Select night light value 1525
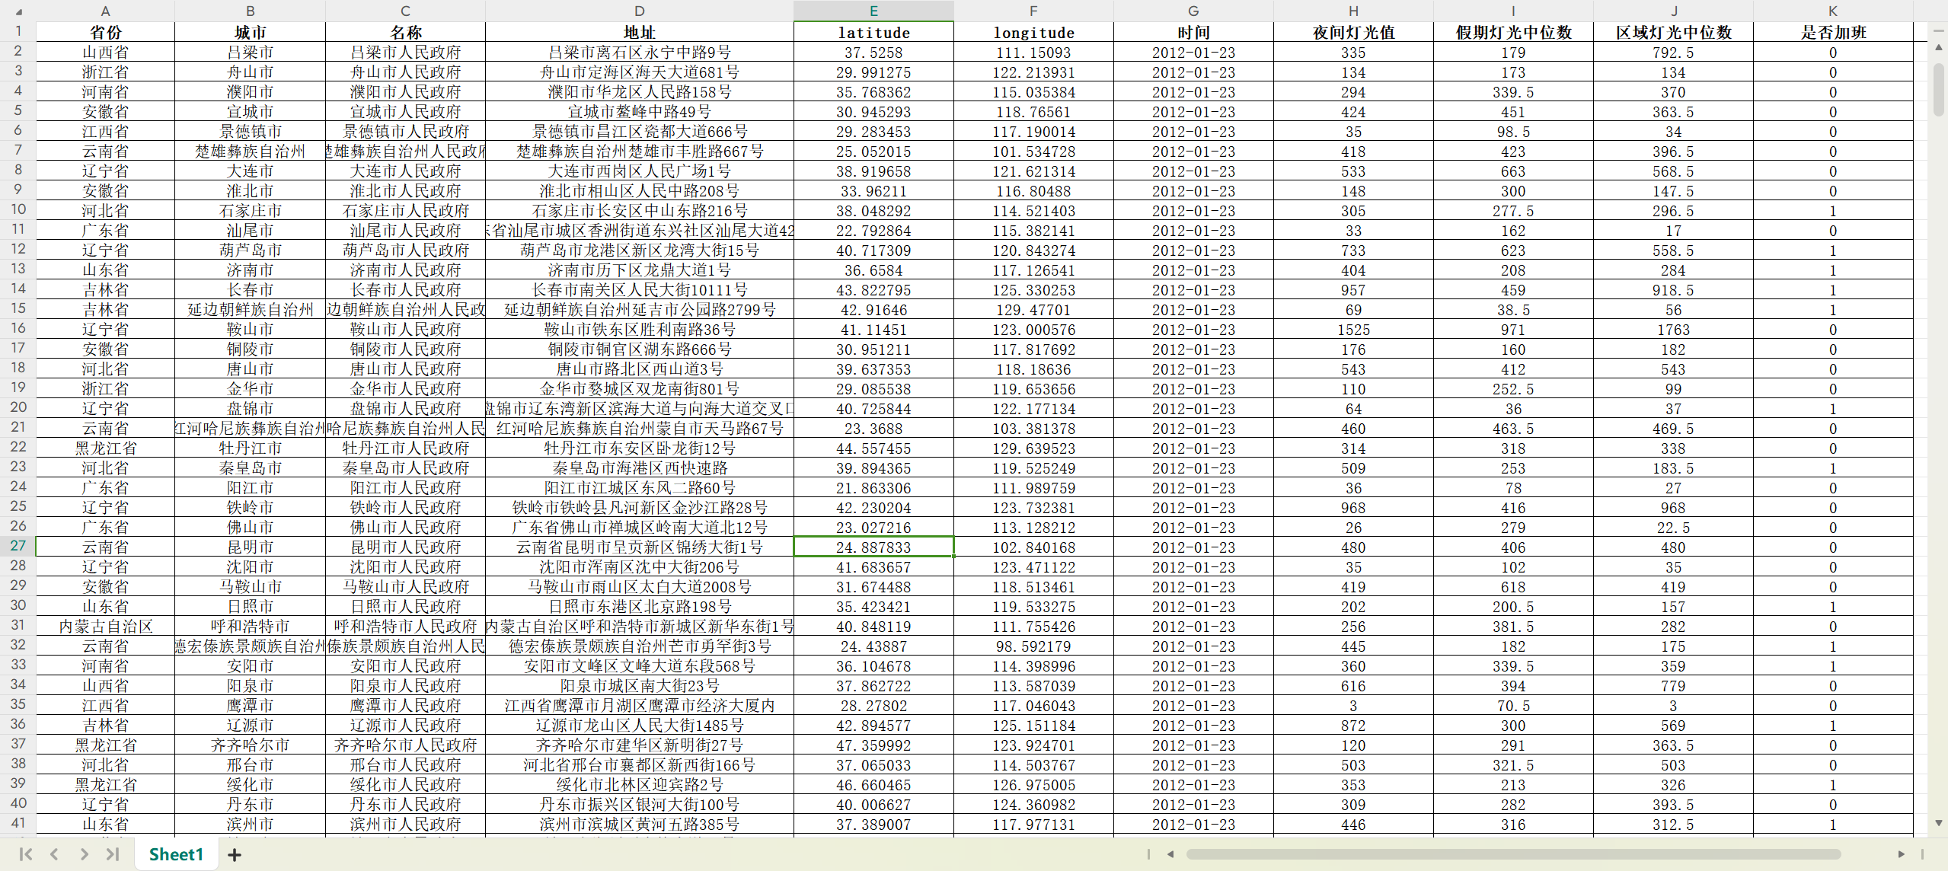1948x871 pixels. tap(1353, 330)
